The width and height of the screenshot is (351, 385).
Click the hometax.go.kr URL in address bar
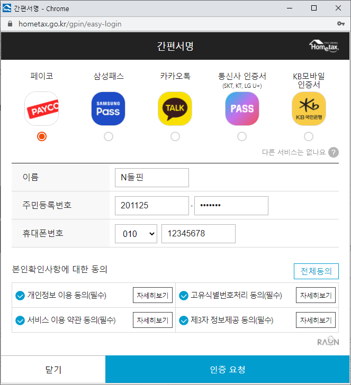[x=70, y=24]
